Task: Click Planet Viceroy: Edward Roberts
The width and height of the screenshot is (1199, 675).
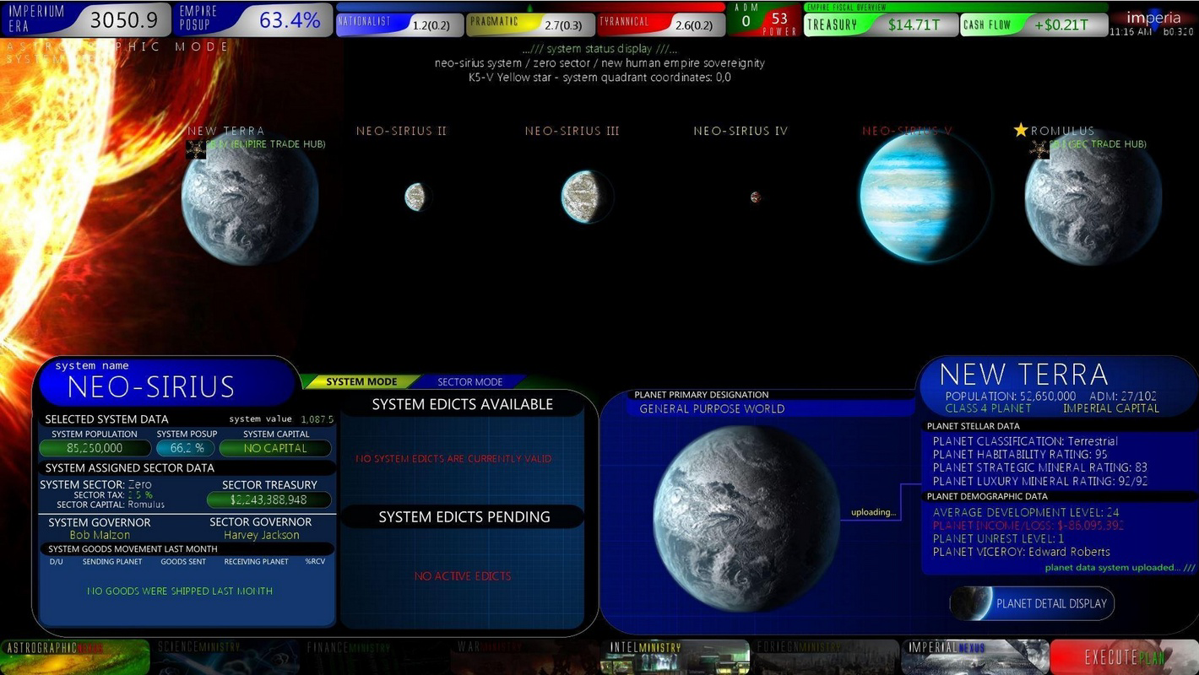Action: [1021, 552]
